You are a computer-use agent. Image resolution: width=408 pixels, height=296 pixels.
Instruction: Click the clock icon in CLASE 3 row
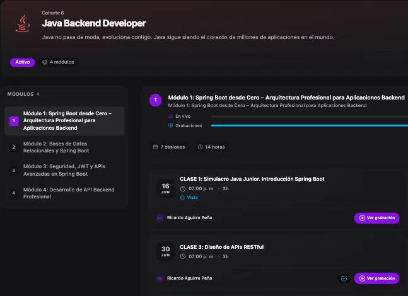pos(183,256)
